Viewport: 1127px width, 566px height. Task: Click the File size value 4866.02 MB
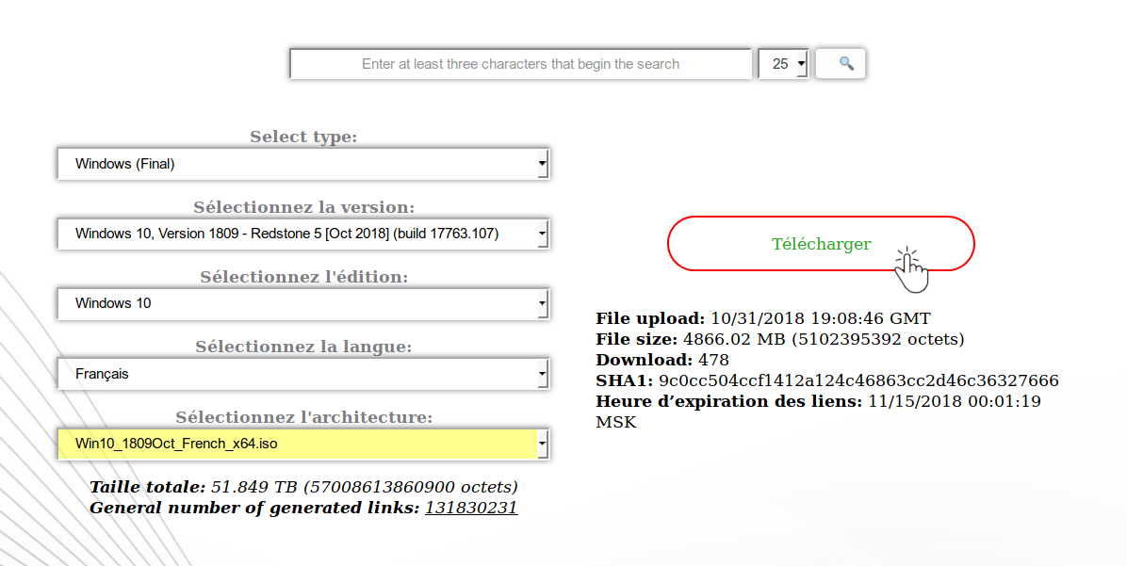(824, 338)
